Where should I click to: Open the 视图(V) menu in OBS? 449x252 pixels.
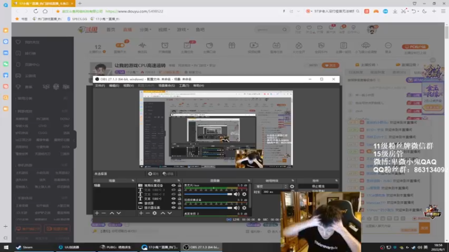129,86
